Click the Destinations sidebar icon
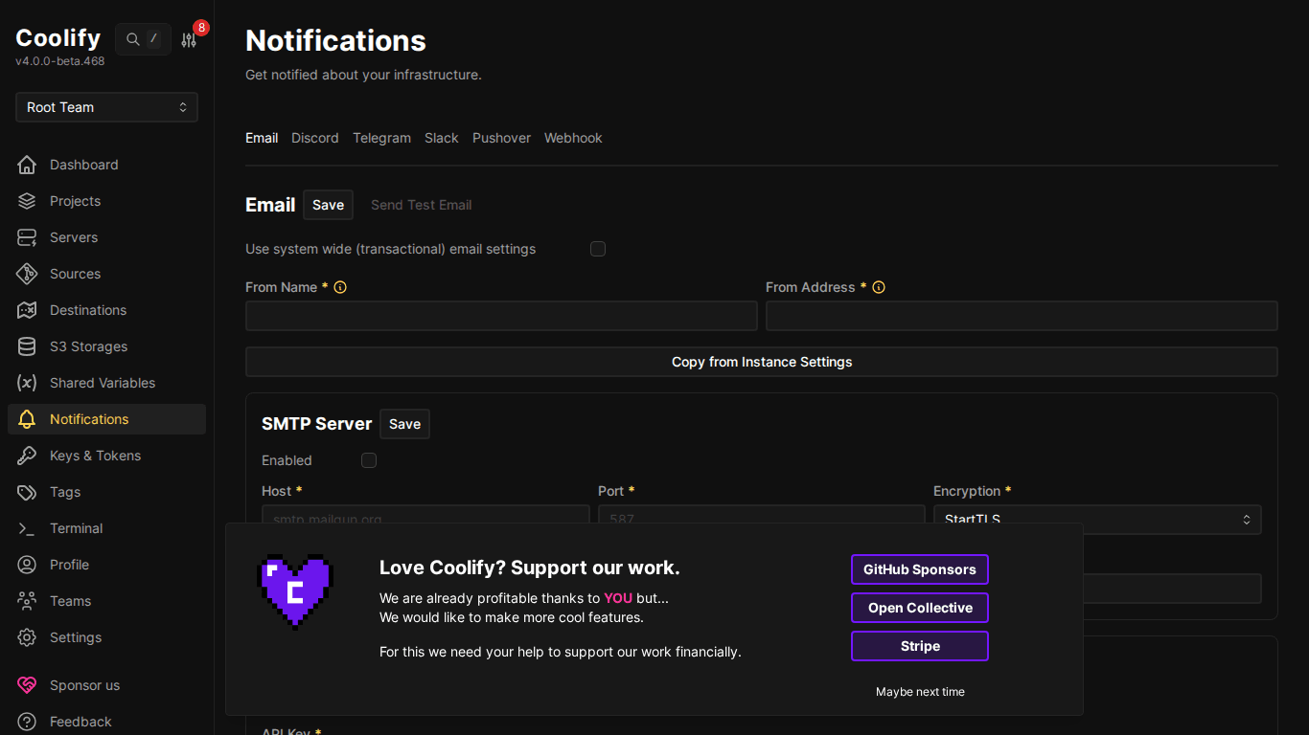Viewport: 1309px width, 735px height. tap(27, 310)
